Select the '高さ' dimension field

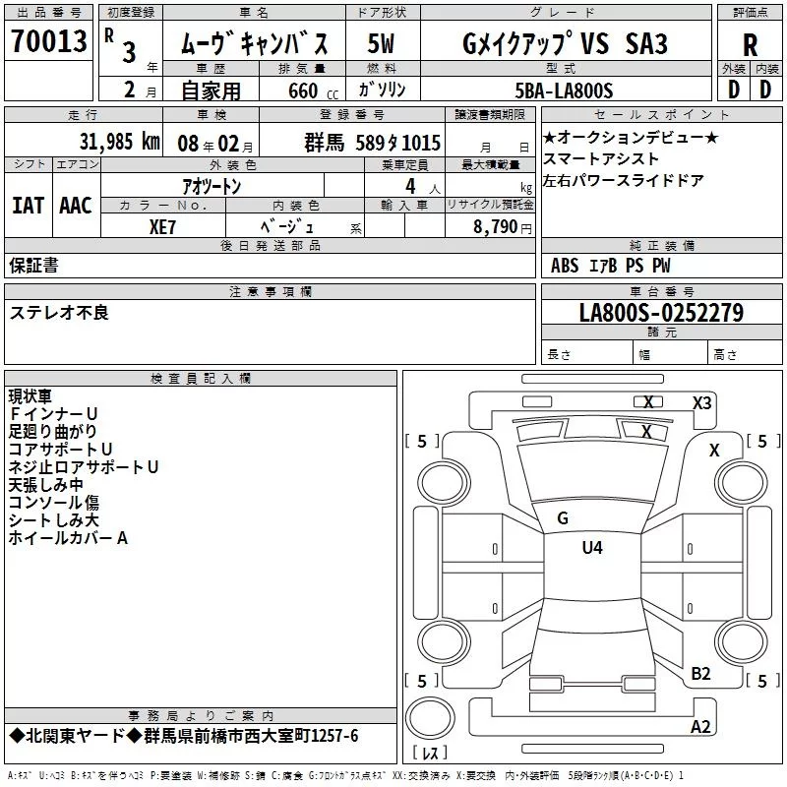pos(745,354)
